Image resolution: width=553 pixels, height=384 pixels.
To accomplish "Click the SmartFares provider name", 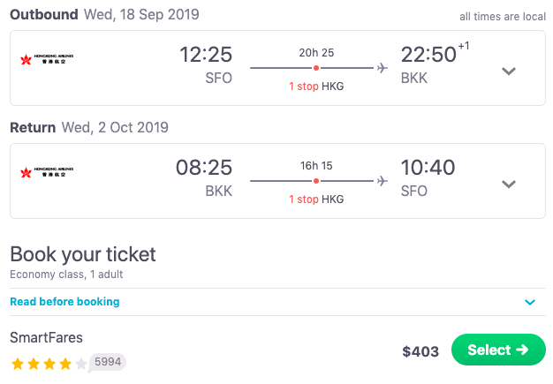I will click(x=46, y=337).
